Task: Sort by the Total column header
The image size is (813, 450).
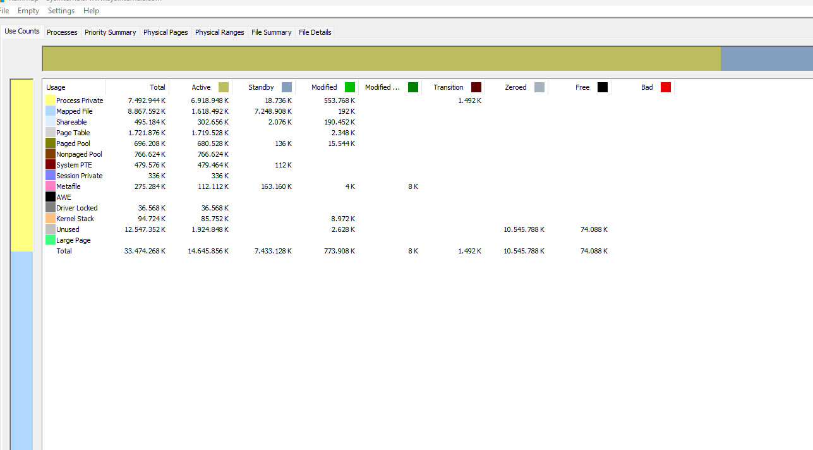Action: pos(137,87)
